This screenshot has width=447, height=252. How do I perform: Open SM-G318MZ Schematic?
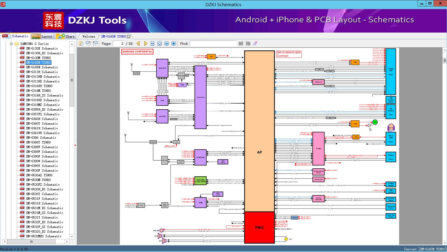[x=43, y=105]
